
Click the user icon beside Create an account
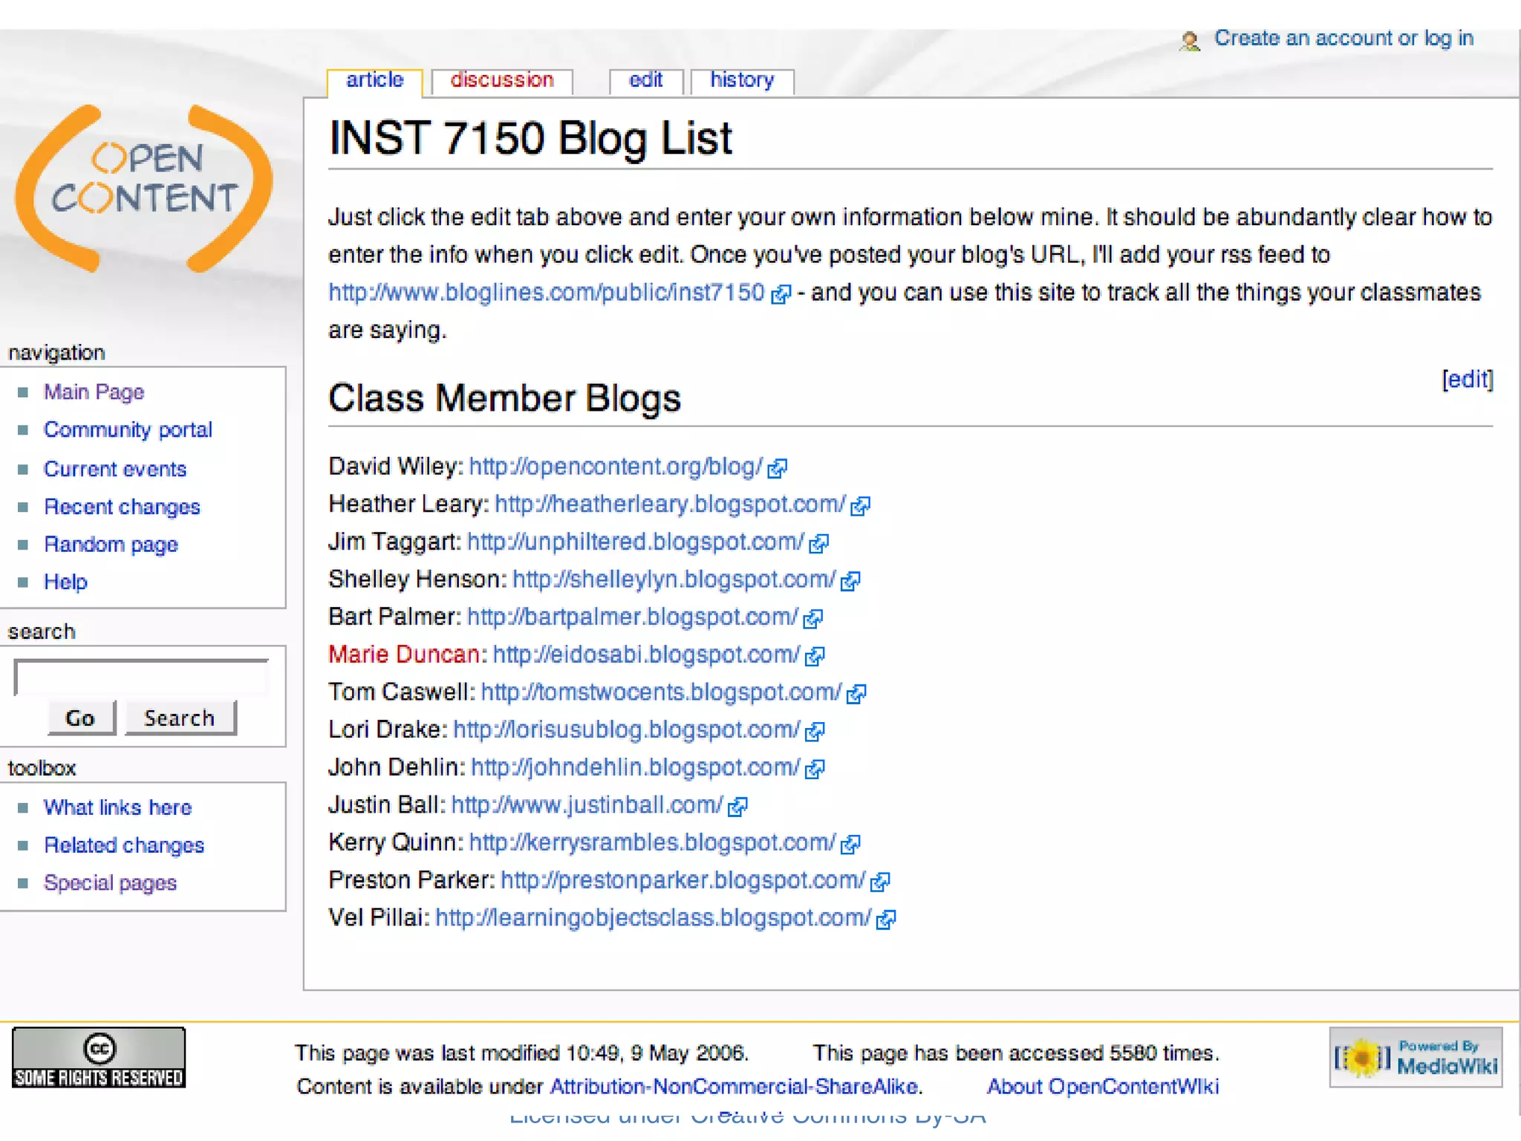tap(1190, 41)
